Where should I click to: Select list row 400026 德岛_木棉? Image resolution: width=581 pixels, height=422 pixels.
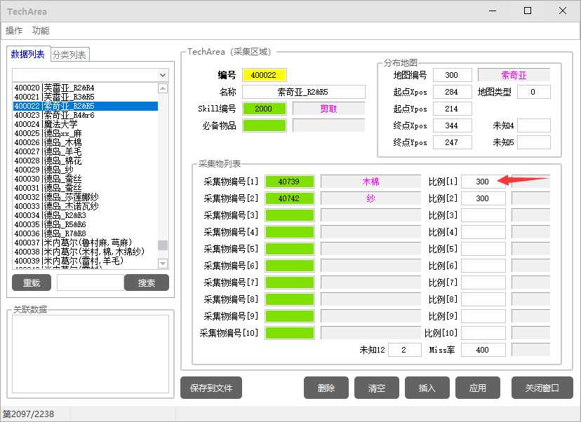[x=85, y=142]
